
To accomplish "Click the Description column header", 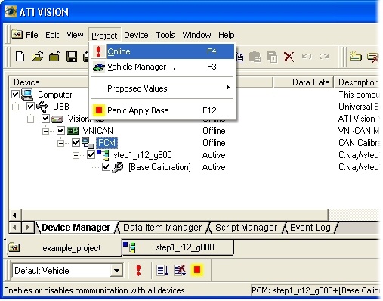I will coord(357,82).
